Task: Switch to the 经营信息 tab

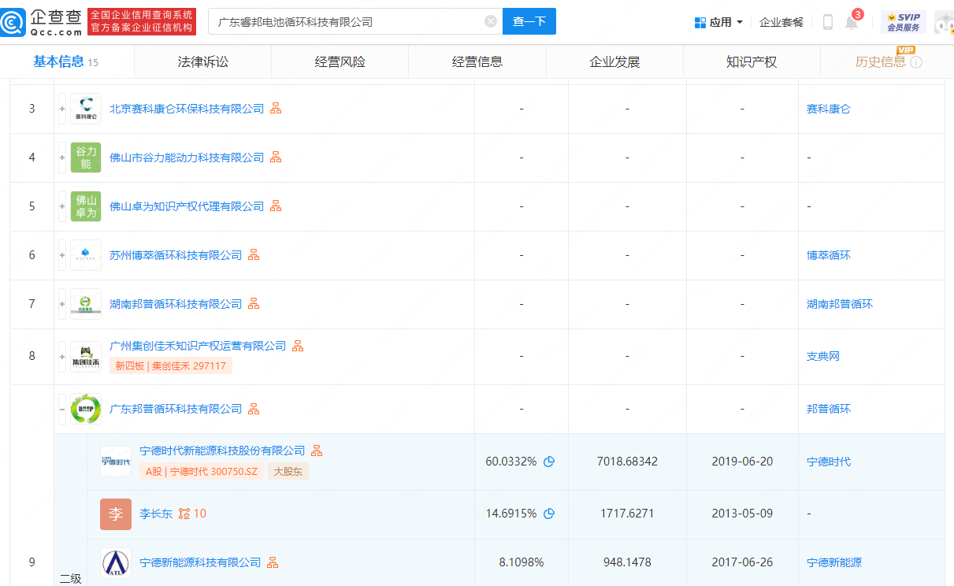Action: [x=477, y=61]
